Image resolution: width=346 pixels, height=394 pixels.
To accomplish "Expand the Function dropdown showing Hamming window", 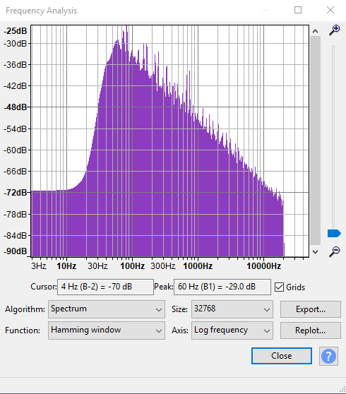I will (107, 330).
